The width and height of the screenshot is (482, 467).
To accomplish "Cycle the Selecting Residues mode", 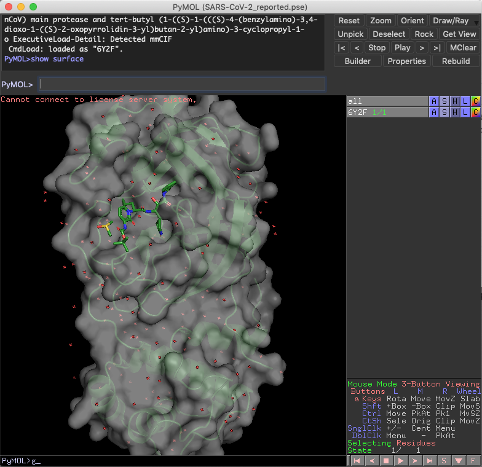I will click(x=391, y=442).
